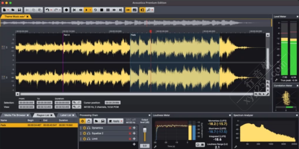Click the Apply button
This screenshot has height=149, width=299.
click(115, 121)
